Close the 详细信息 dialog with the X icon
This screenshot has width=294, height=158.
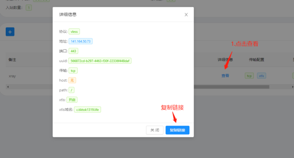coord(186,15)
